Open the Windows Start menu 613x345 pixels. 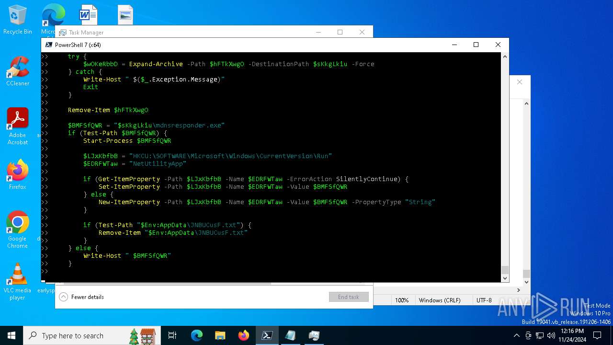[11, 335]
